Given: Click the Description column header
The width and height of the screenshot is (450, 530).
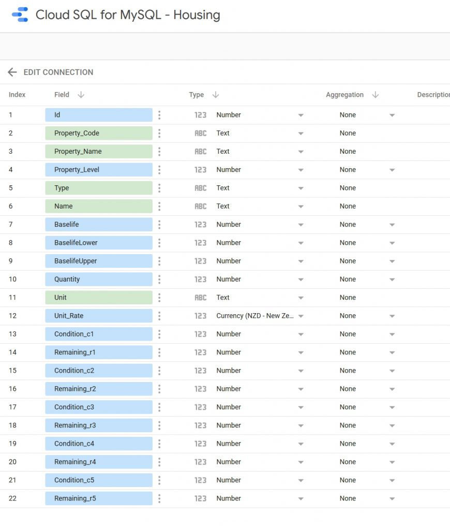Looking at the screenshot, I should tap(433, 95).
